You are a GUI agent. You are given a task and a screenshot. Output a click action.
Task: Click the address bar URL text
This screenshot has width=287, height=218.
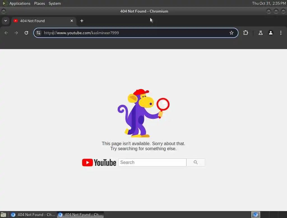tap(81, 33)
